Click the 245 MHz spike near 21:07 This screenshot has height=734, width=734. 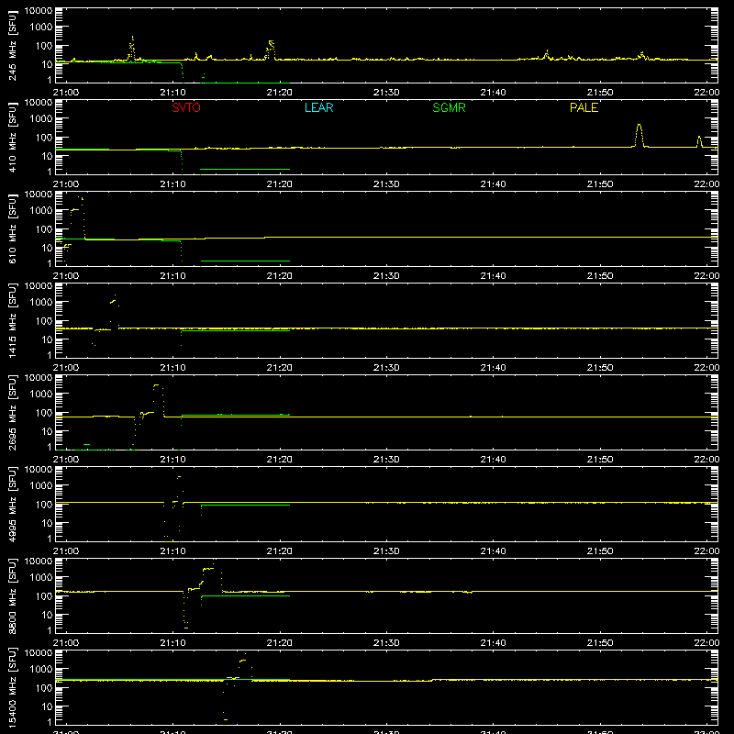[132, 48]
